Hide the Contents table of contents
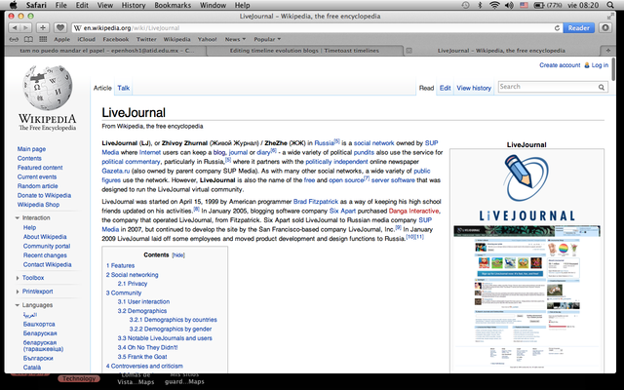 178,255
